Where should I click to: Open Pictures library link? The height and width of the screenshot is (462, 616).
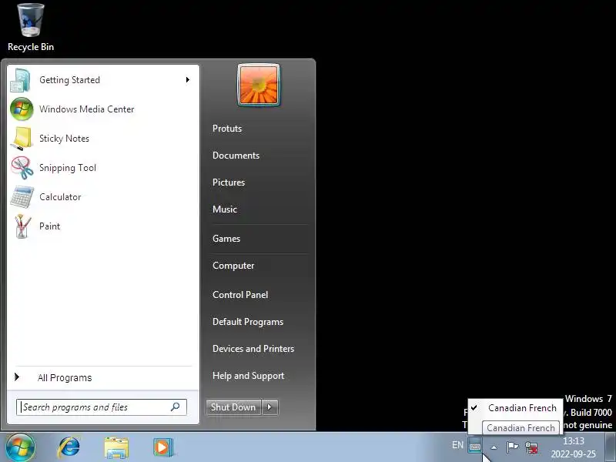[x=229, y=182]
